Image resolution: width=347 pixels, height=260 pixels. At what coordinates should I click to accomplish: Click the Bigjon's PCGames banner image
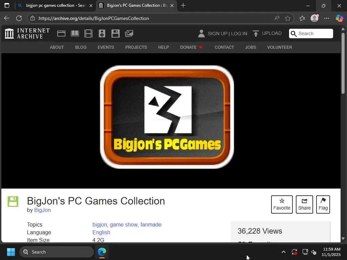[167, 117]
